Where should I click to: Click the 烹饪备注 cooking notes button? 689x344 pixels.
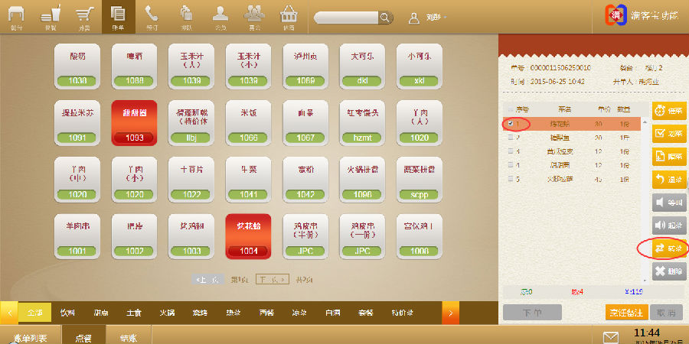click(x=625, y=312)
